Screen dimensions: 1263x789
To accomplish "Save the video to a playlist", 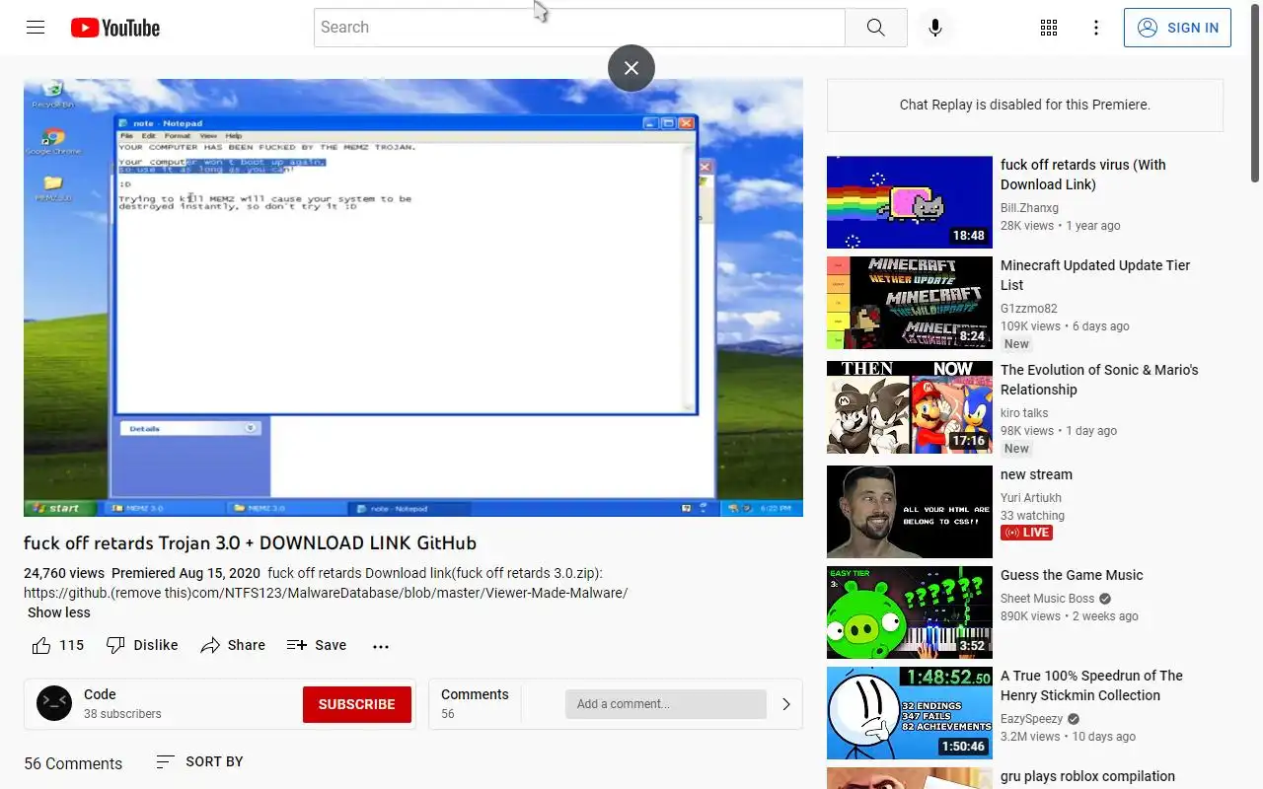I will pos(317,645).
